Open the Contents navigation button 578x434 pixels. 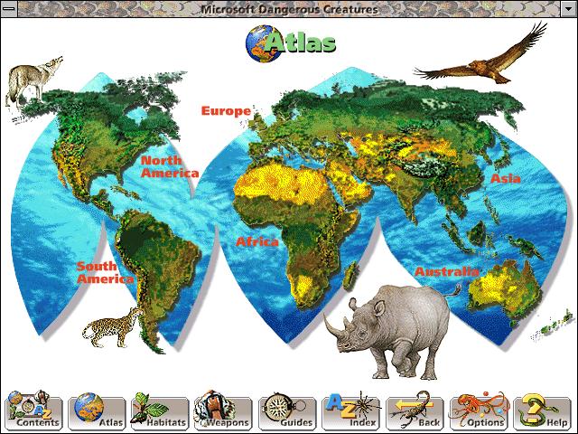point(33,411)
